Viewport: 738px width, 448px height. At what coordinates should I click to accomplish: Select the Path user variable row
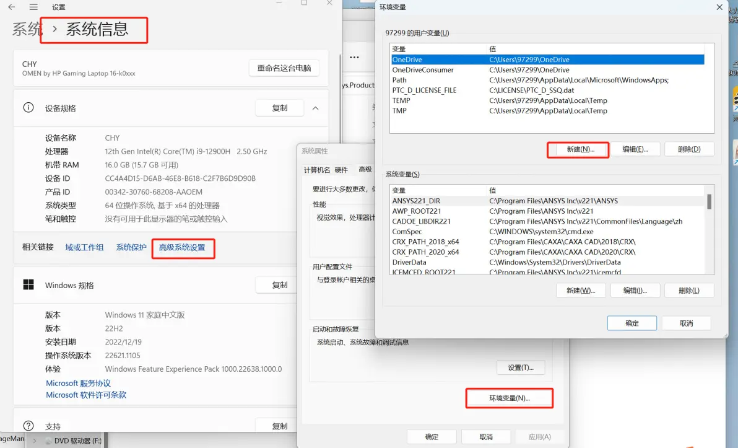pyautogui.click(x=547, y=80)
